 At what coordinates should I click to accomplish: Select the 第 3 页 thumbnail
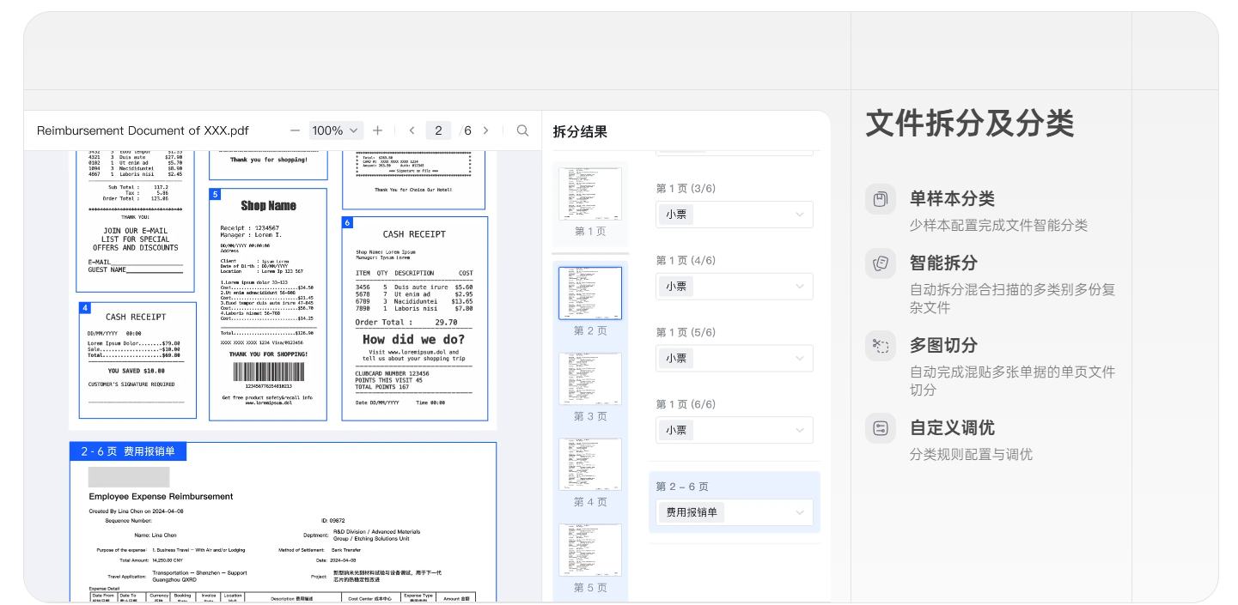pyautogui.click(x=590, y=378)
